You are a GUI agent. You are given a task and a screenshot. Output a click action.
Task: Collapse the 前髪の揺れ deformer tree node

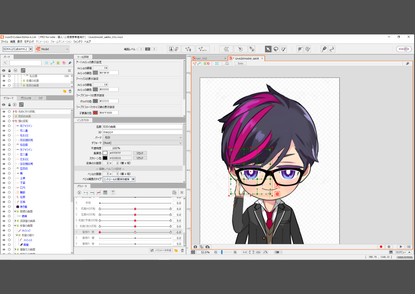click(17, 235)
